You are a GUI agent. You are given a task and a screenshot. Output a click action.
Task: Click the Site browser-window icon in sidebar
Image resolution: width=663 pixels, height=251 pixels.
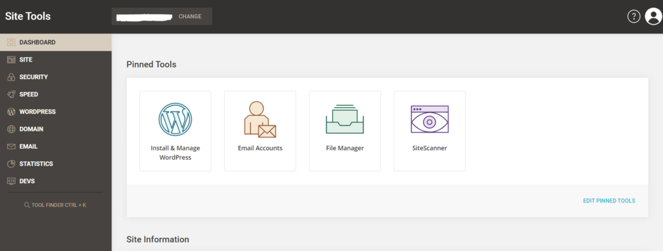(x=12, y=60)
